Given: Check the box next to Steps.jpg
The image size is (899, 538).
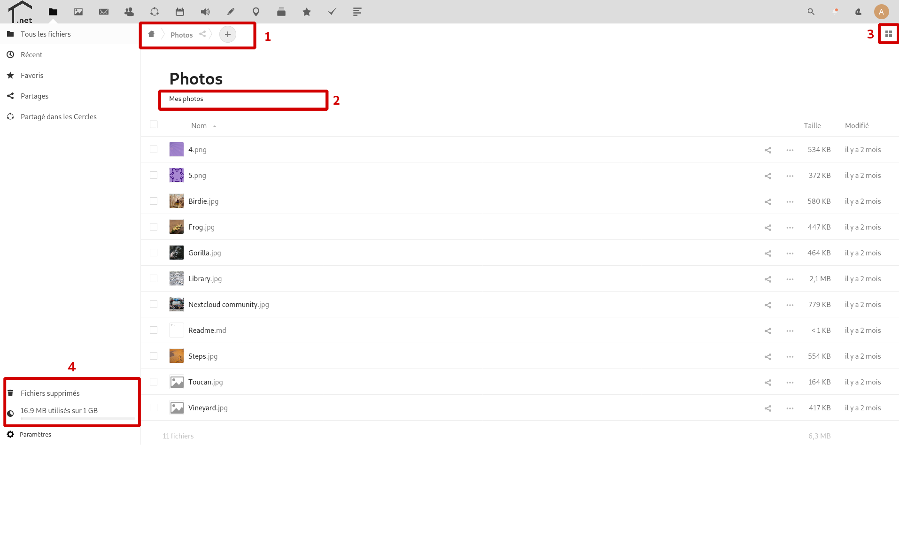Looking at the screenshot, I should point(154,356).
